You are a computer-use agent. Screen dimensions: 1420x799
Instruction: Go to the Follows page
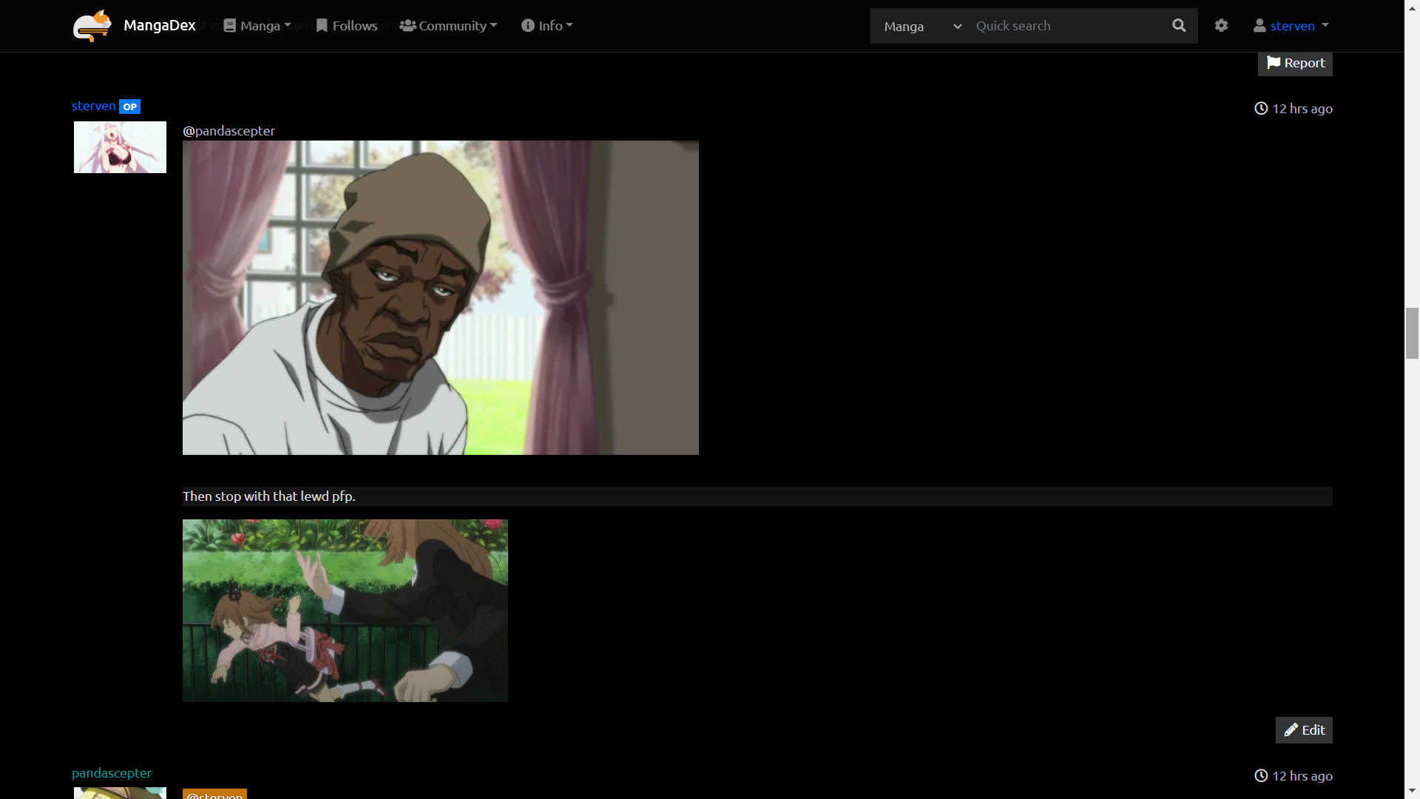pyautogui.click(x=354, y=26)
